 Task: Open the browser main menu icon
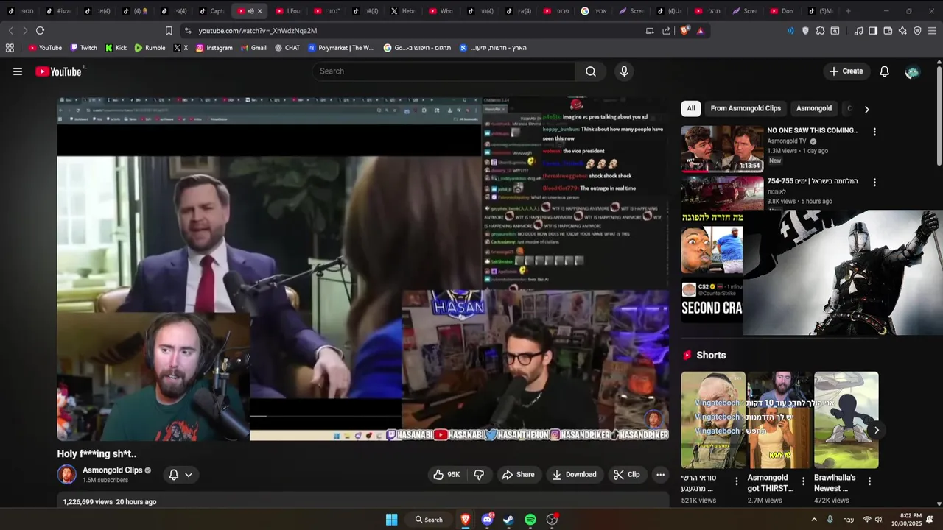[932, 31]
